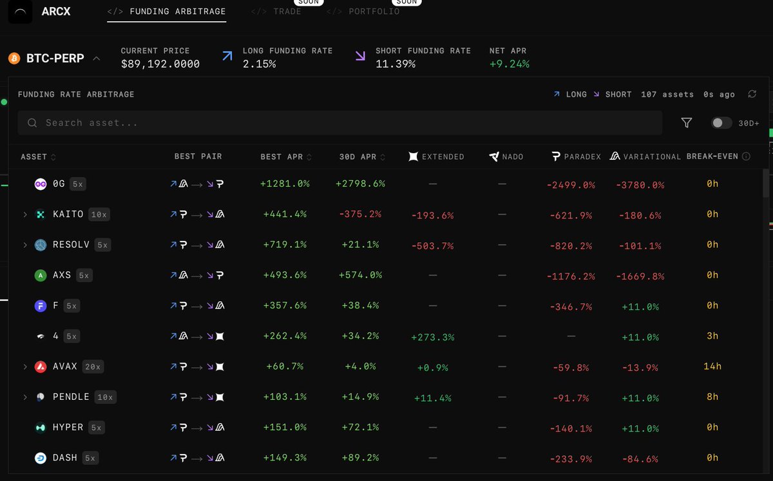Expand the RESOLV row
The image size is (773, 481).
pos(25,245)
